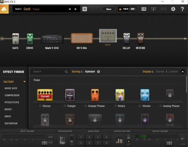Open output setting equalizer icon
188x147 pixels.
pyautogui.click(x=119, y=140)
